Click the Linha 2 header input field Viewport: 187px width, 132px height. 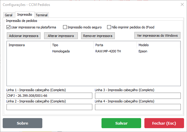point(49,107)
